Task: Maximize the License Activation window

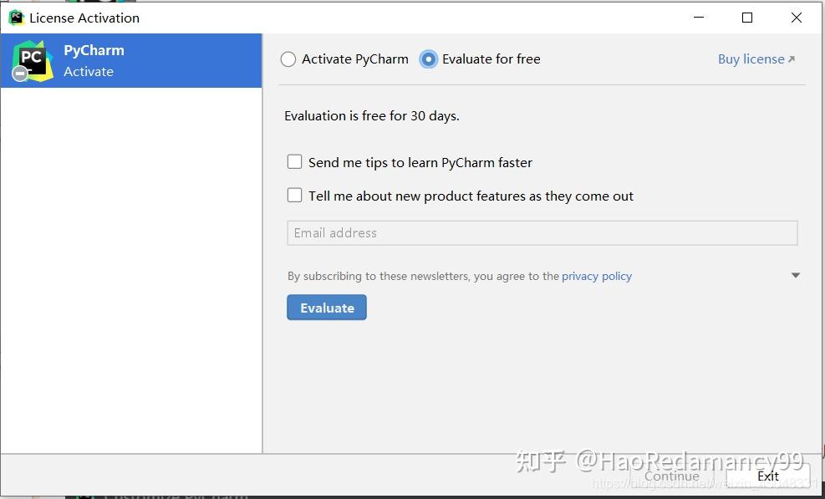Action: coord(747,17)
